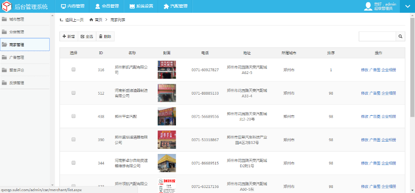Click the folder icon beside 广告管理

pyautogui.click(x=4, y=57)
